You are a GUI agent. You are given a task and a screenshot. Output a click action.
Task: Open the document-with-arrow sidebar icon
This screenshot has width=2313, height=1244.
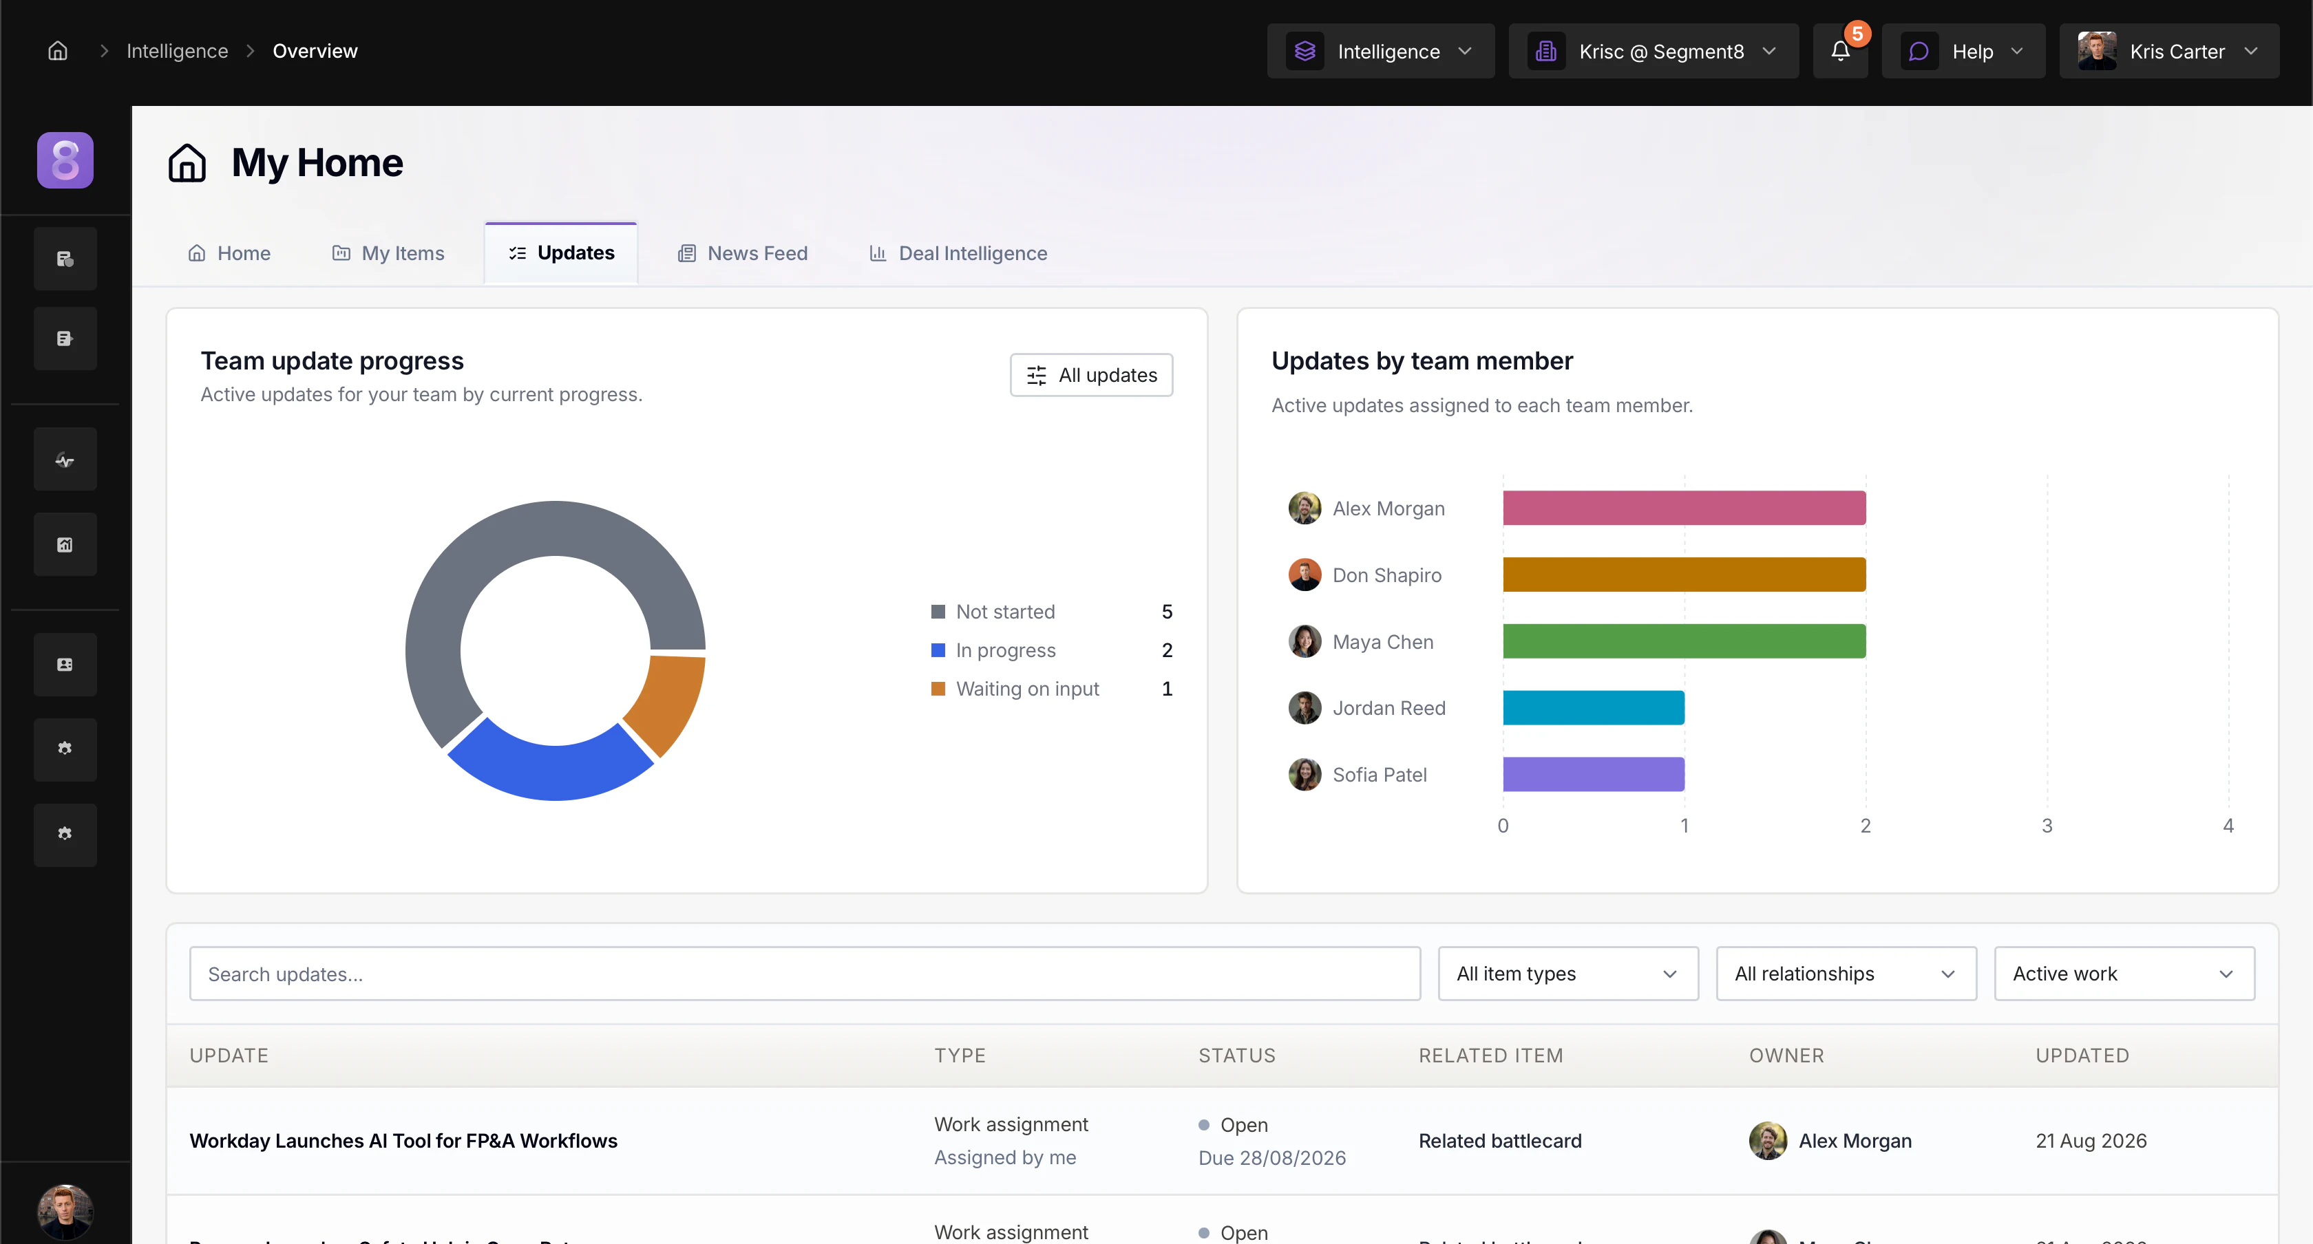[x=65, y=339]
